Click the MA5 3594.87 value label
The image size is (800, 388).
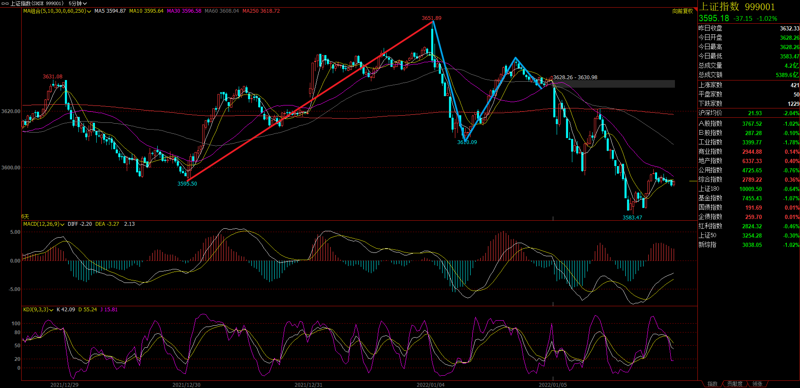click(110, 11)
